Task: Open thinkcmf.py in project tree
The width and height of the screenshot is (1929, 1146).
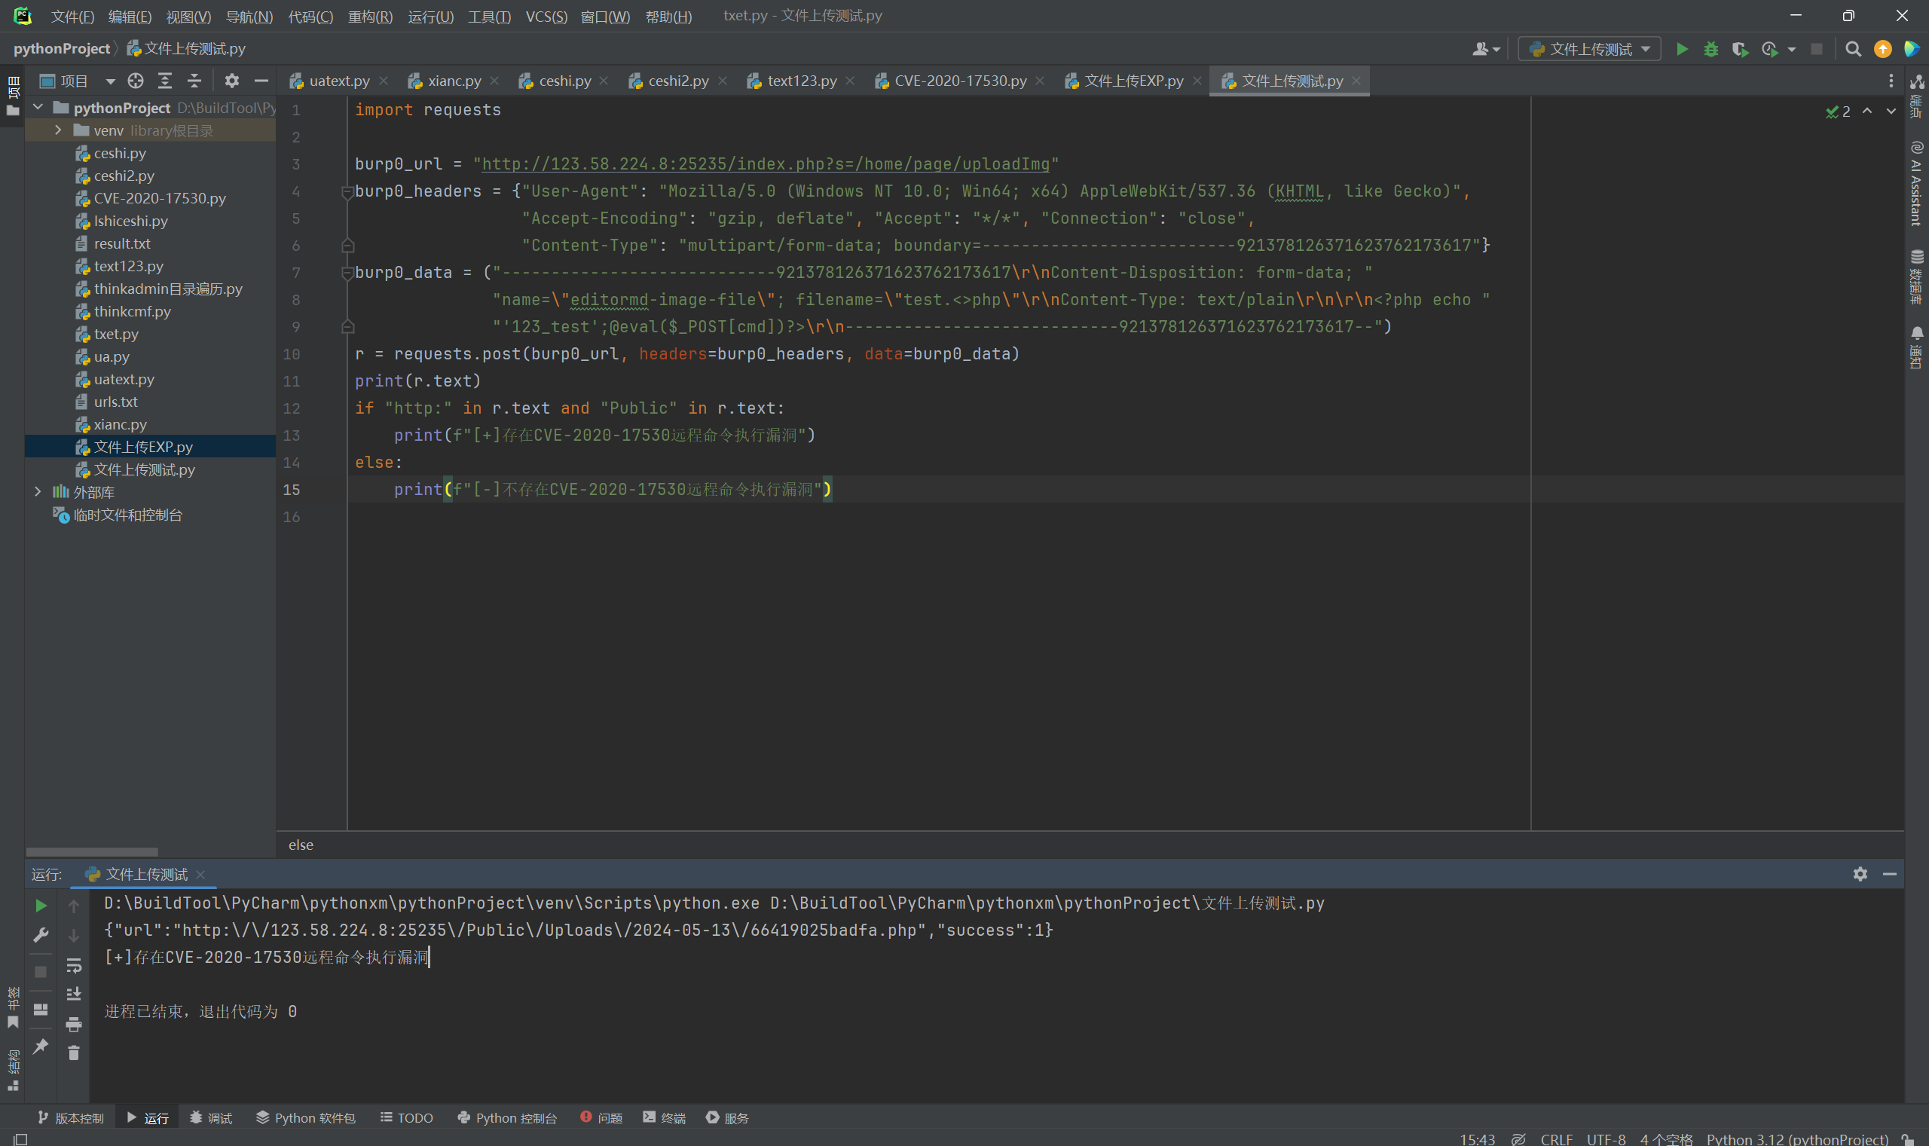Action: pyautogui.click(x=132, y=311)
